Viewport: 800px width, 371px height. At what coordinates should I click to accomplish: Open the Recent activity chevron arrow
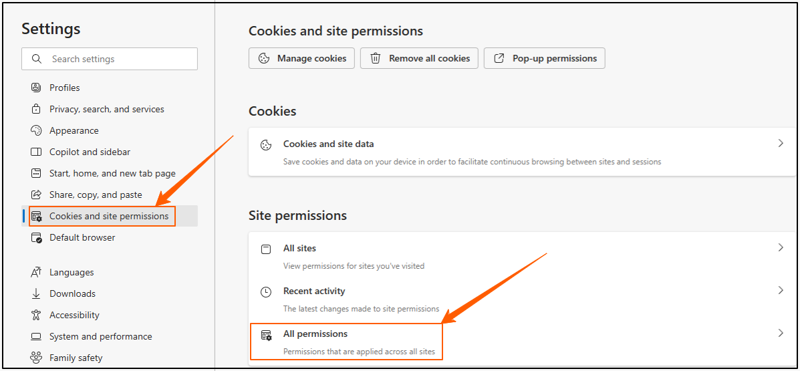click(x=780, y=290)
